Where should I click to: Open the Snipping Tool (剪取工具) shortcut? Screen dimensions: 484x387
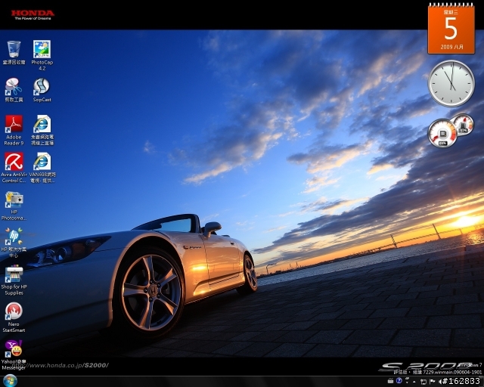coord(14,90)
